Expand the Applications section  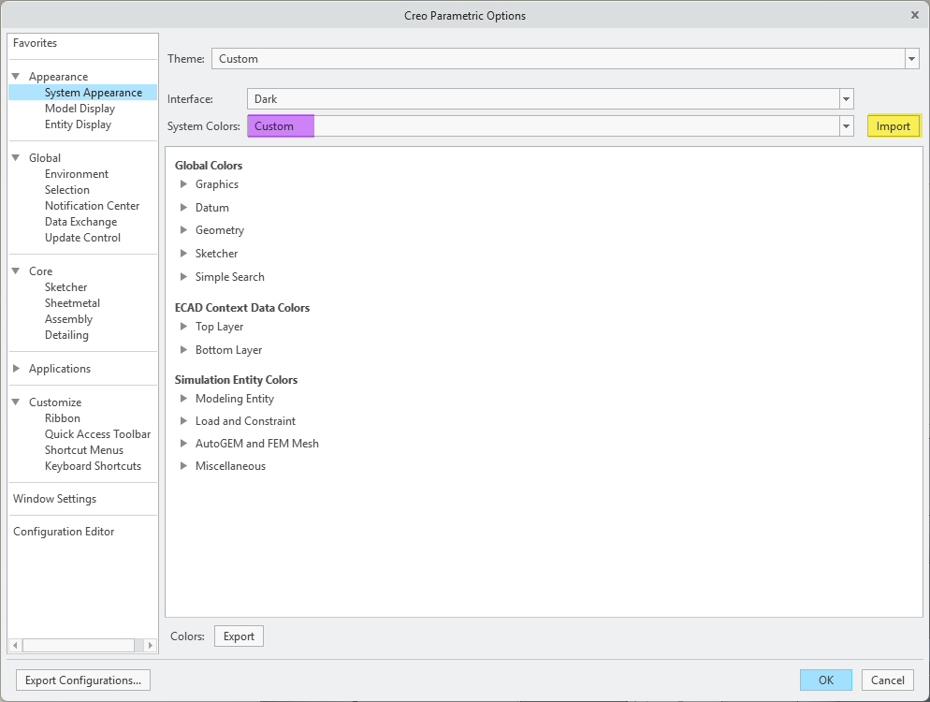15,369
